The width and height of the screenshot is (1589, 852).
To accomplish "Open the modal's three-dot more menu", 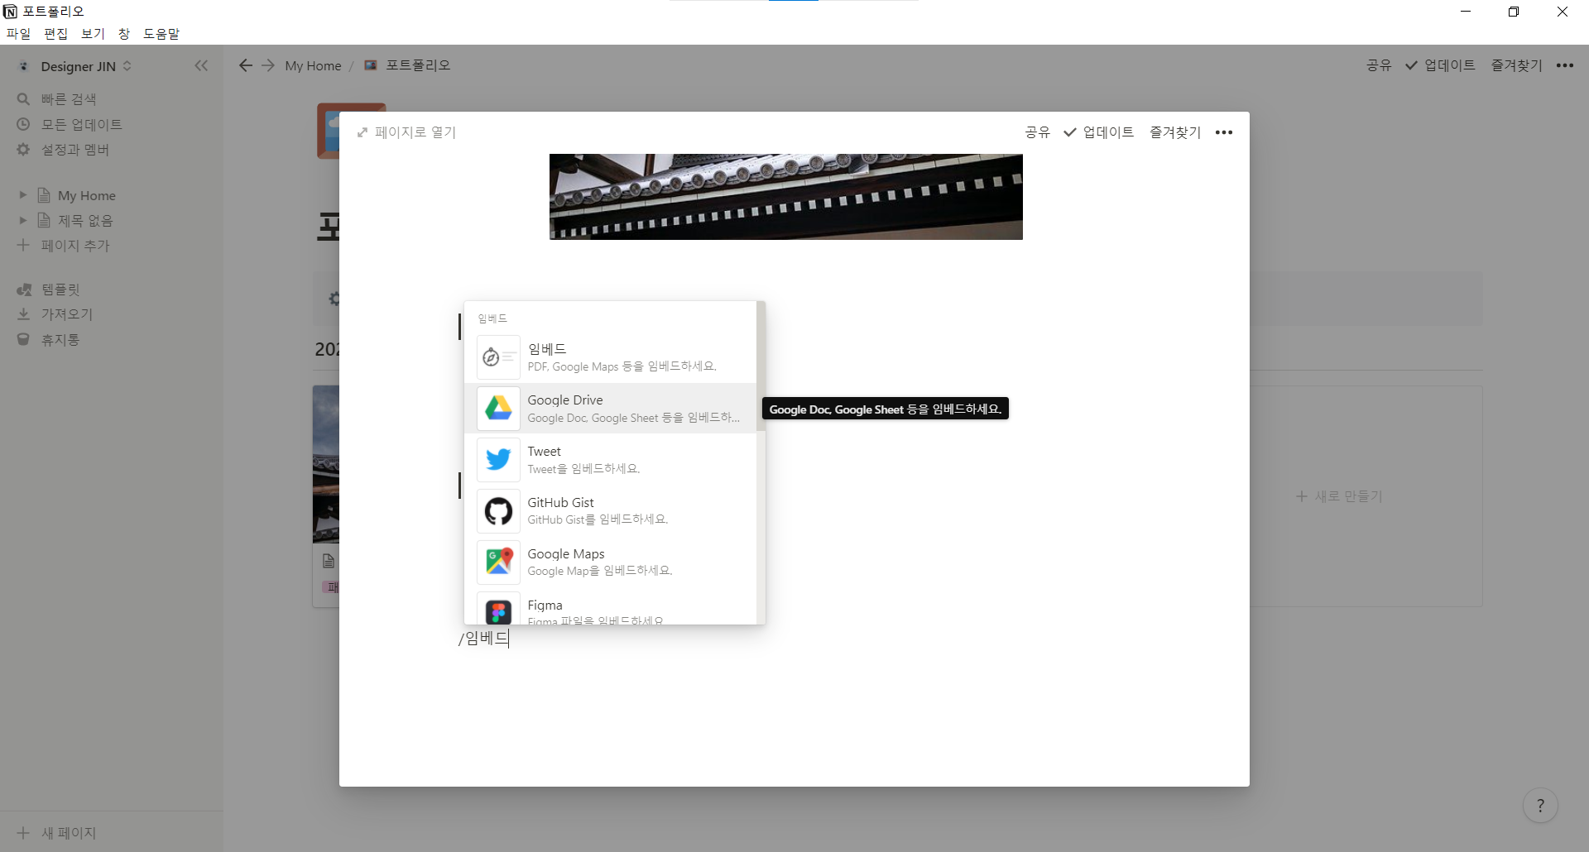I will tap(1224, 132).
